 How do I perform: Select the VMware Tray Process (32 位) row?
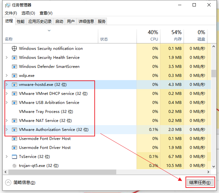click(x=107, y=112)
